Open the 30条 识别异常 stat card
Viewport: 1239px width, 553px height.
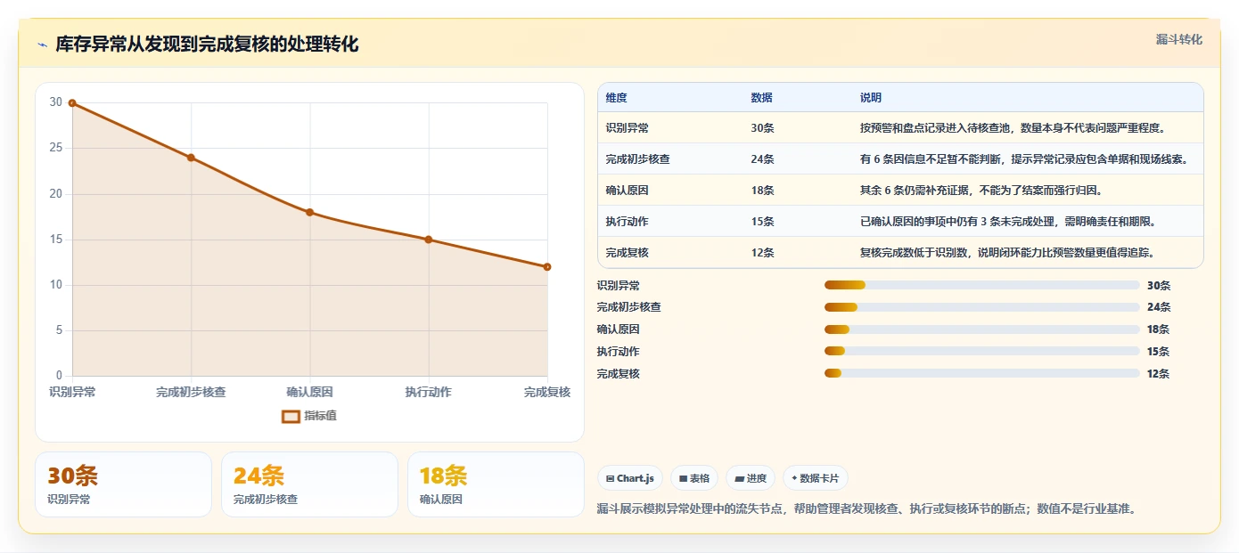point(123,484)
